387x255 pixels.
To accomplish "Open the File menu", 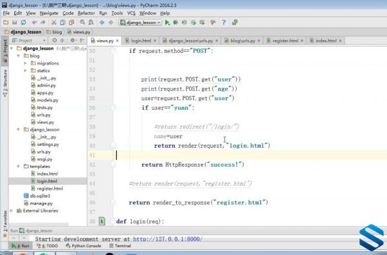I will (6, 13).
